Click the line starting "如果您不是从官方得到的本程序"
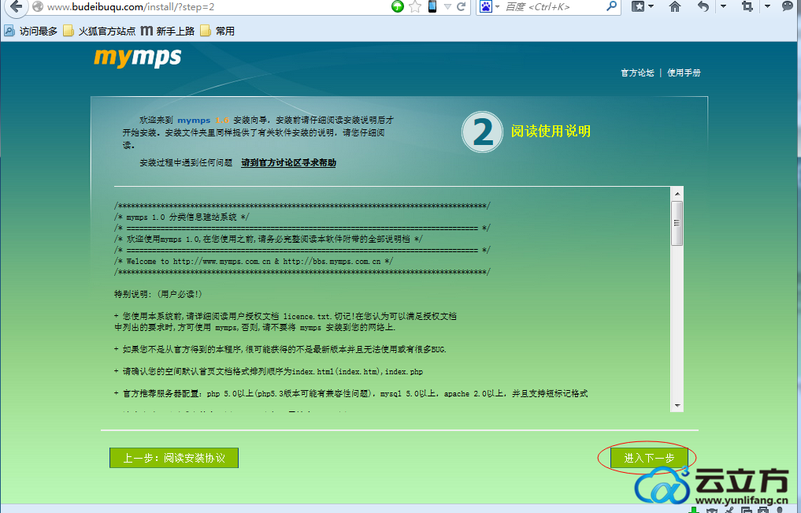 pos(280,350)
